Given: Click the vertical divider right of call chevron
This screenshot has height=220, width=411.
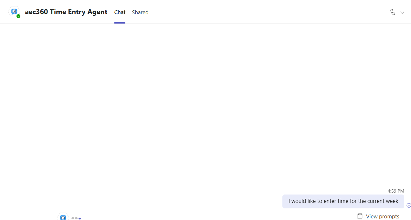Looking at the screenshot, I should click(410, 12).
